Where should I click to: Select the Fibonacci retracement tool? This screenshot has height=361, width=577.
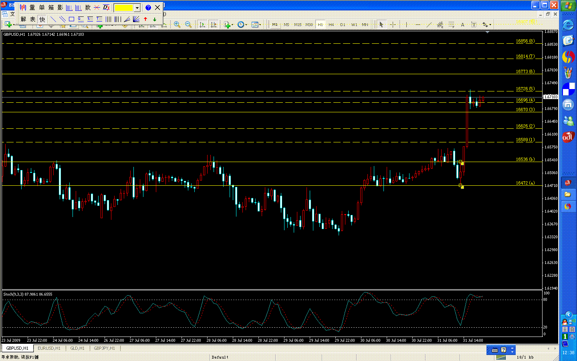point(451,24)
